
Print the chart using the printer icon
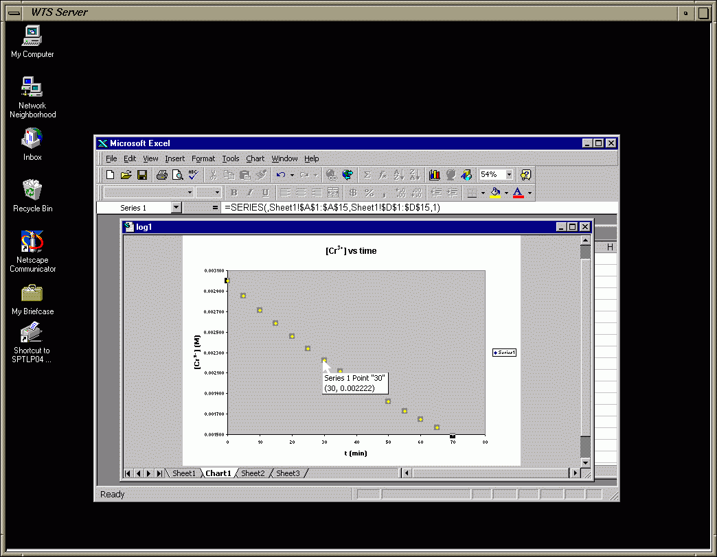(161, 175)
